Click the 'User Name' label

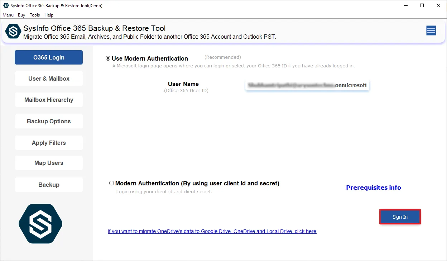point(183,84)
